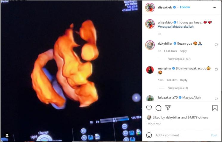
Task: Like rizkybillar's comment heart
Action: [x=216, y=45]
